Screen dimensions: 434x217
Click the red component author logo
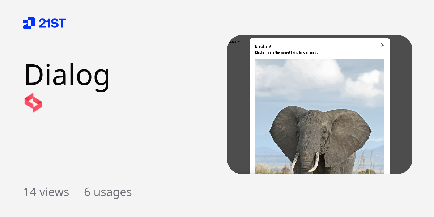(33, 103)
